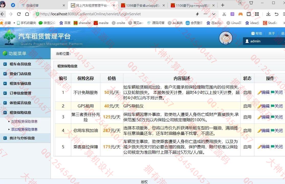Expand the 订单信息管理 menu
This screenshot has width=285, height=184.
pyautogui.click(x=25, y=93)
